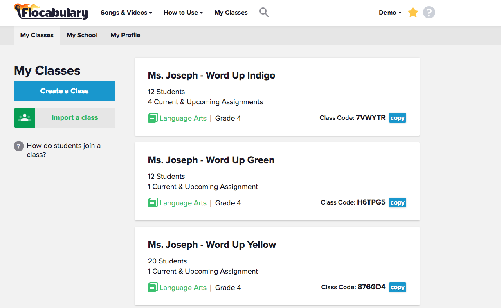The height and width of the screenshot is (308, 501).
Task: Click the yellow star icon
Action: [x=413, y=13]
